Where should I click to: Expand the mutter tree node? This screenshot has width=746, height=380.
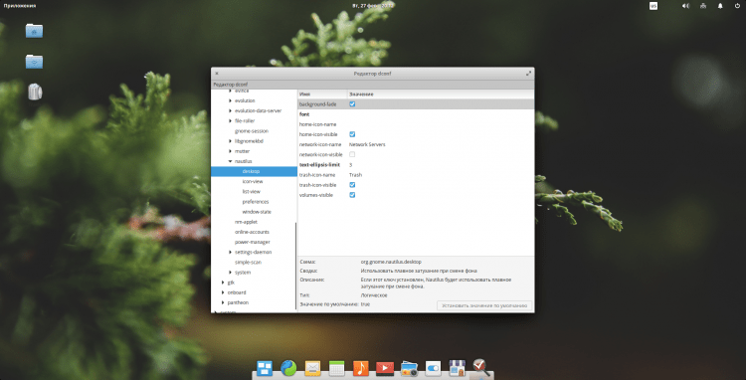point(231,151)
